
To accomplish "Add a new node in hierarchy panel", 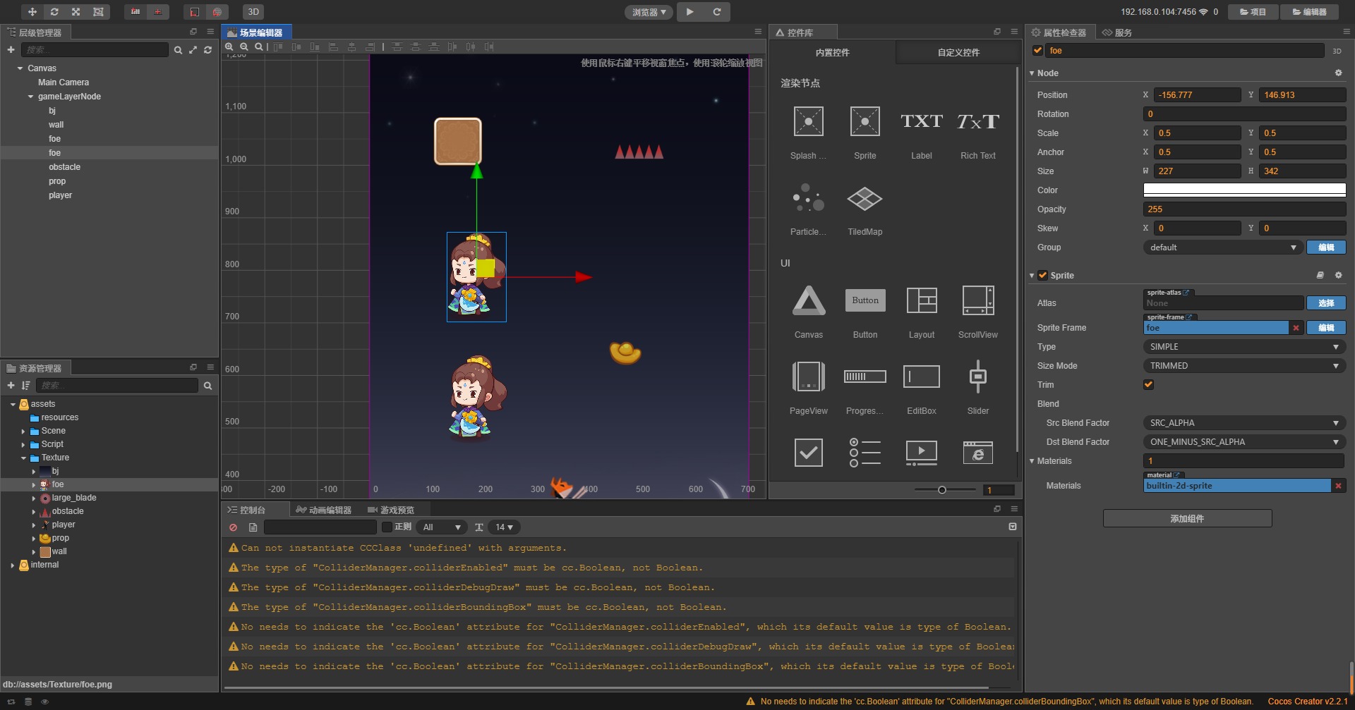I will click(11, 50).
